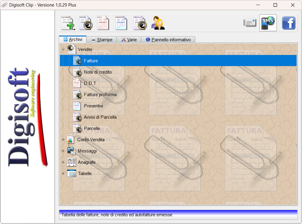Click the Digisoft logo in the sidebar
Screen dimensions: 302x224
point(27,117)
